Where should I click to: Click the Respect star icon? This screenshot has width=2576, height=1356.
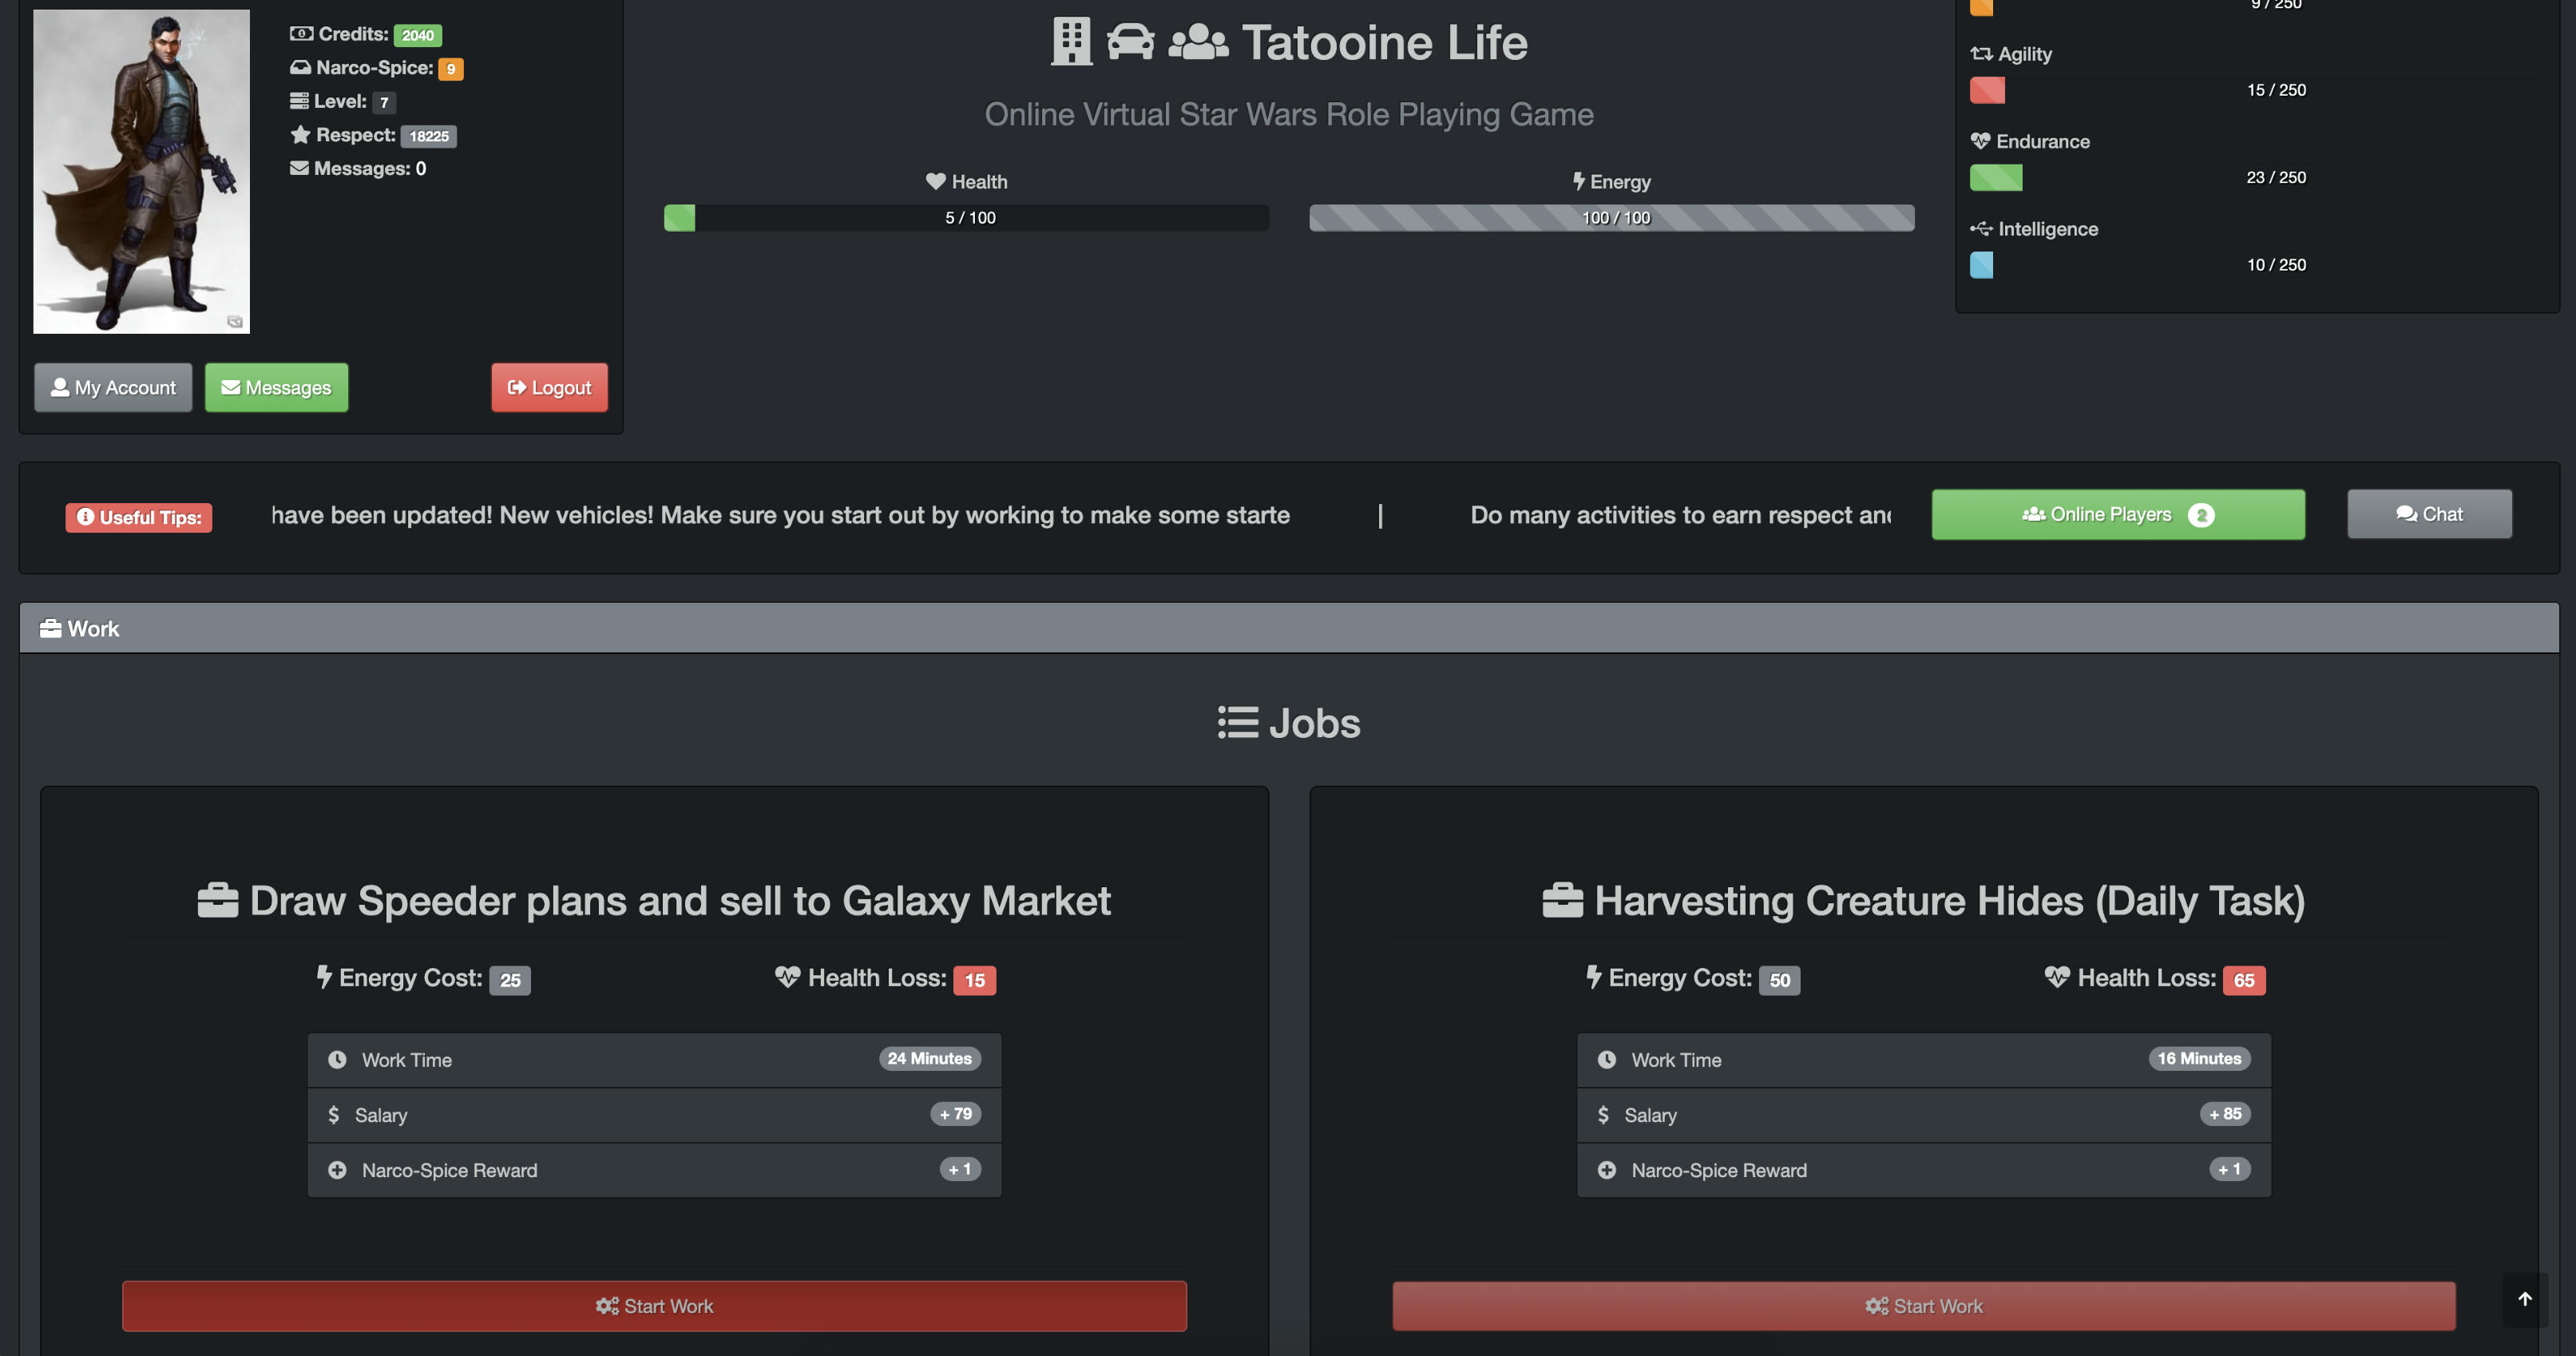click(x=300, y=134)
